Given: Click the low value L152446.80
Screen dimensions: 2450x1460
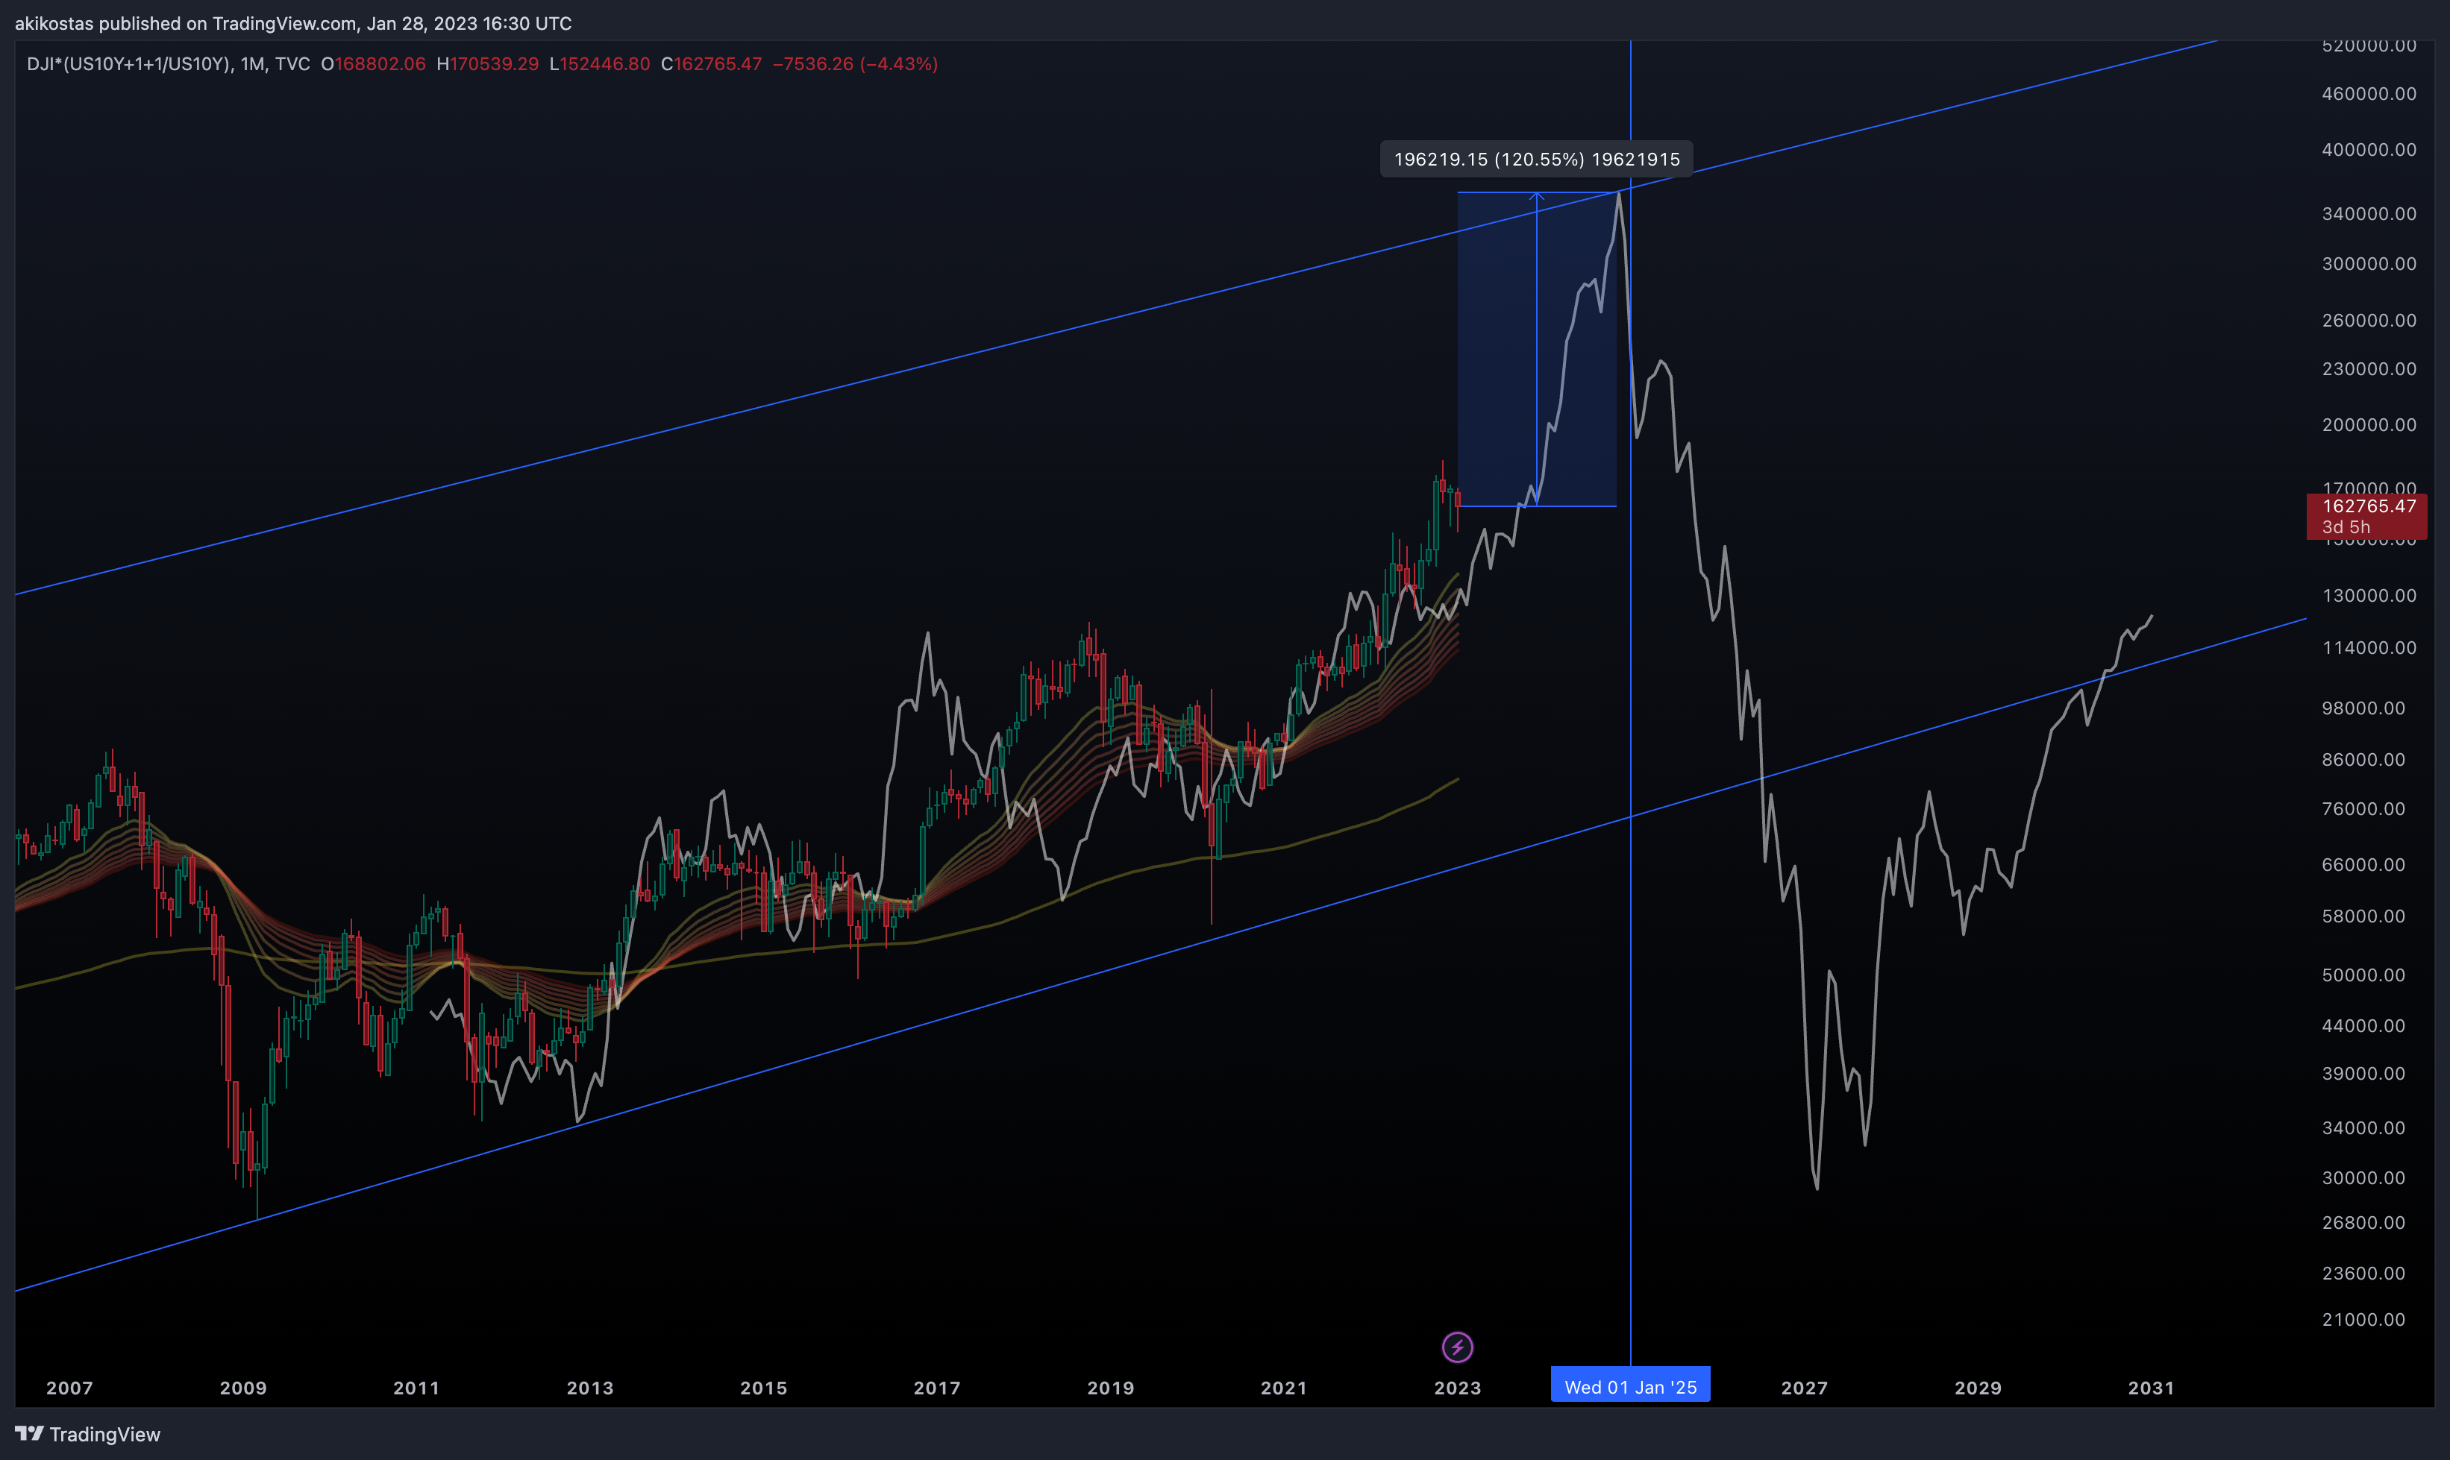Looking at the screenshot, I should tap(600, 64).
